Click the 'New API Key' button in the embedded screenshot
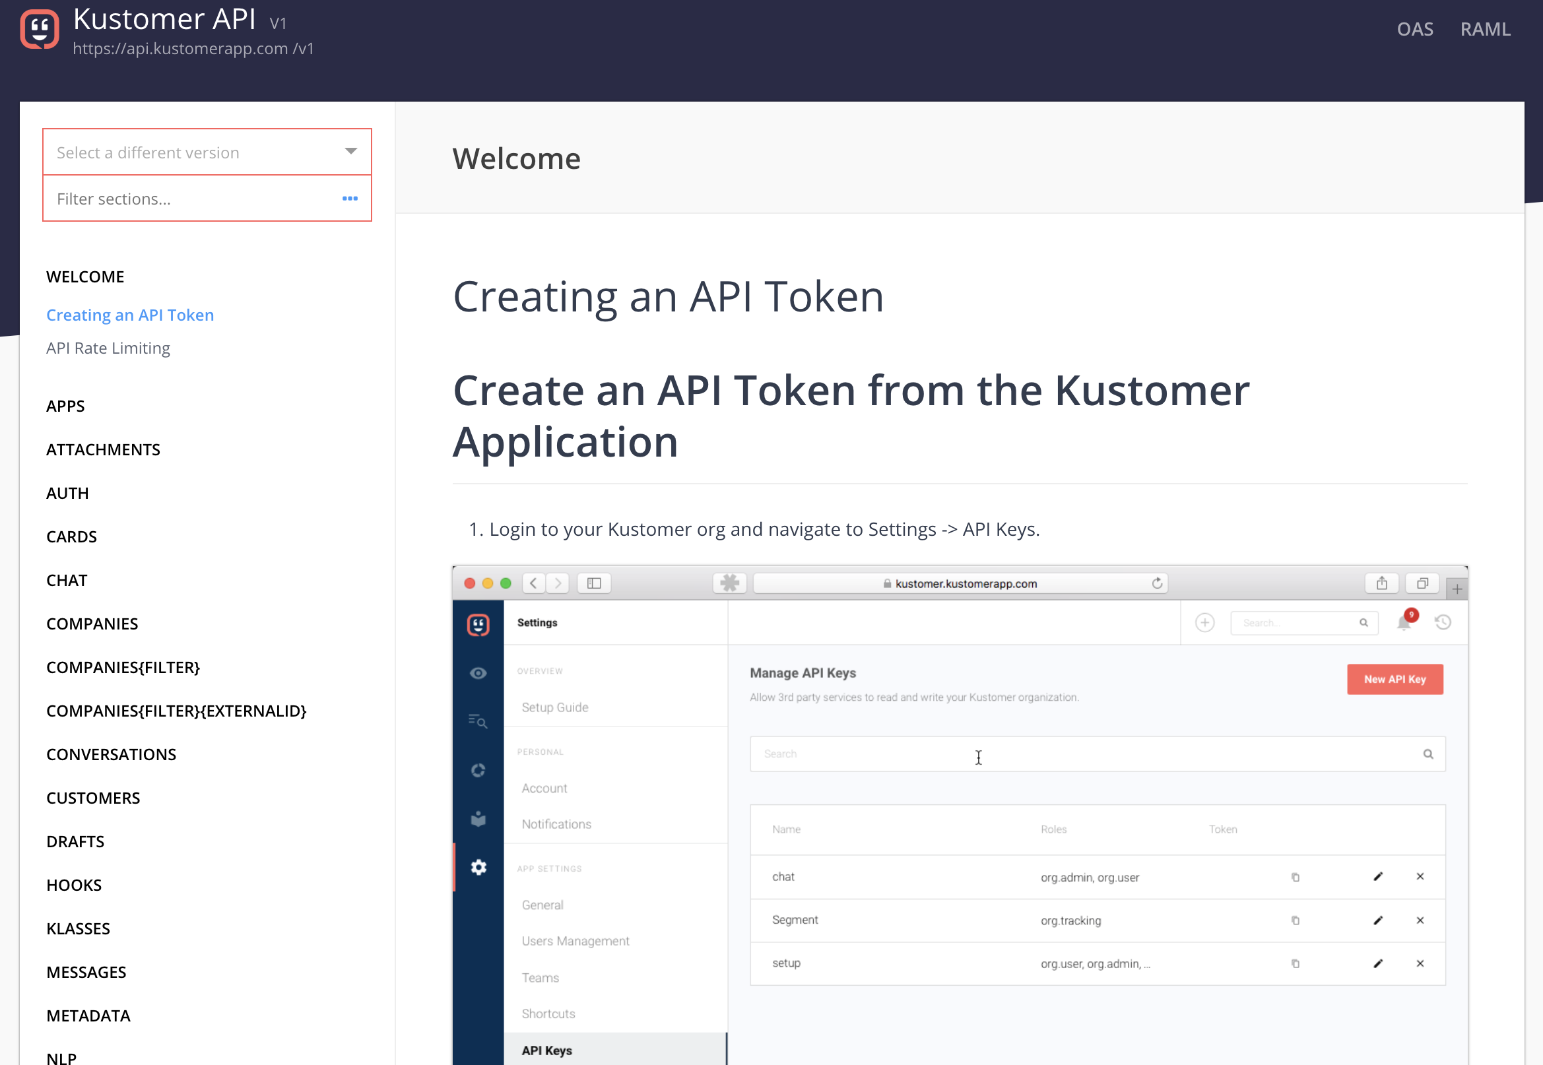 (1395, 679)
